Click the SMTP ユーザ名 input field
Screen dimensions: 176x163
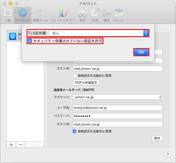point(118,108)
